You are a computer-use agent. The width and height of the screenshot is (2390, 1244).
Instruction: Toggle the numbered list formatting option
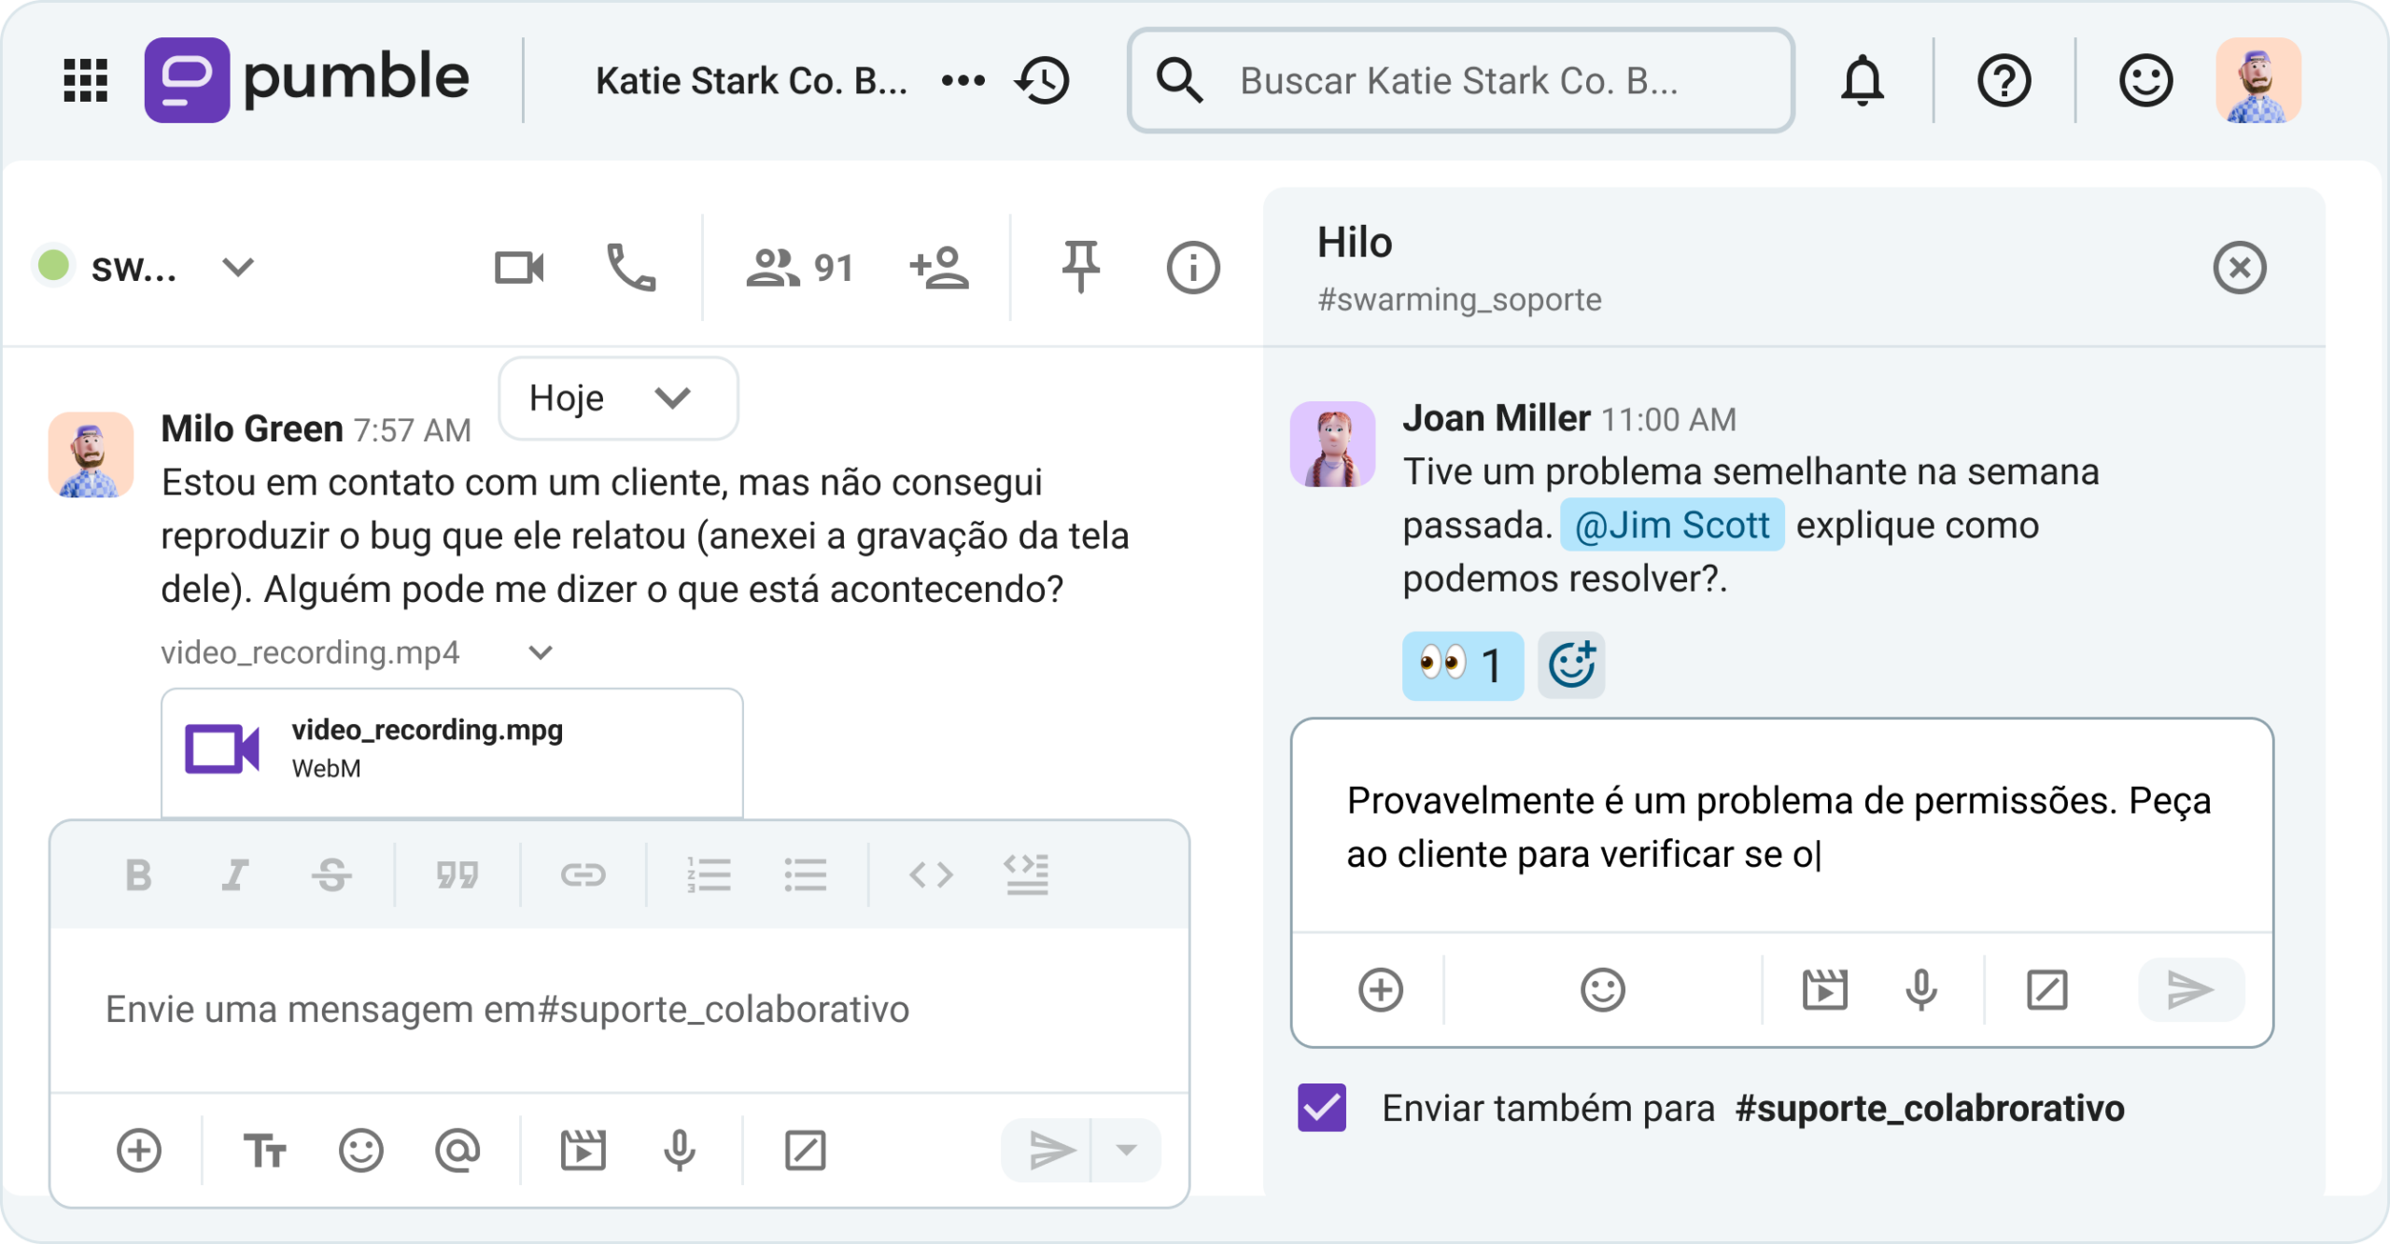coord(710,874)
